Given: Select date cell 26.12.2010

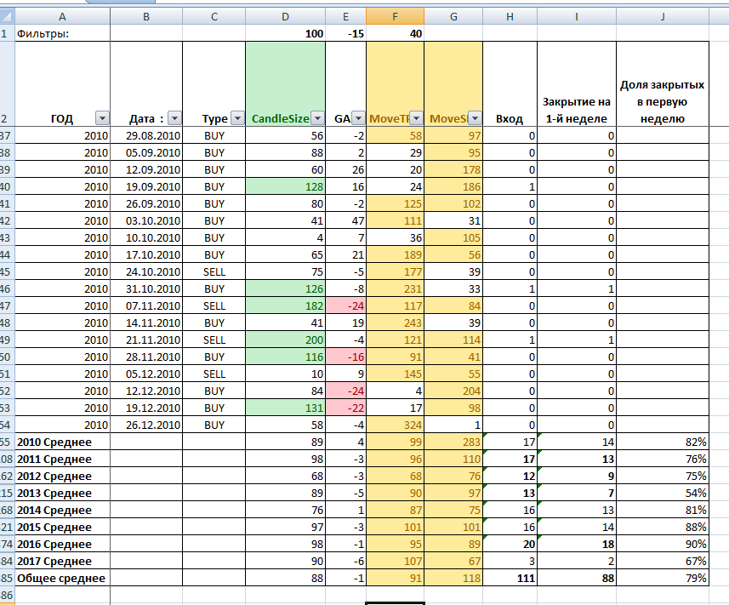Looking at the screenshot, I should pos(146,425).
